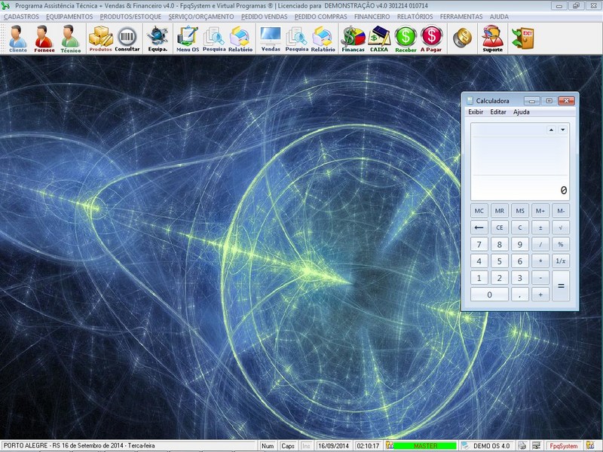Image resolution: width=603 pixels, height=452 pixels.
Task: Click the calculator backspace arrow button
Action: [479, 228]
